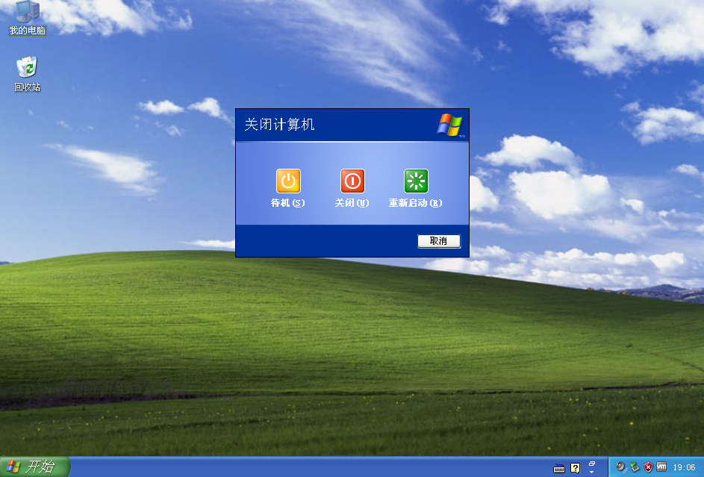This screenshot has width=704, height=477.
Task: Select the 回收站 recycle bin icon
Action: coord(27,75)
